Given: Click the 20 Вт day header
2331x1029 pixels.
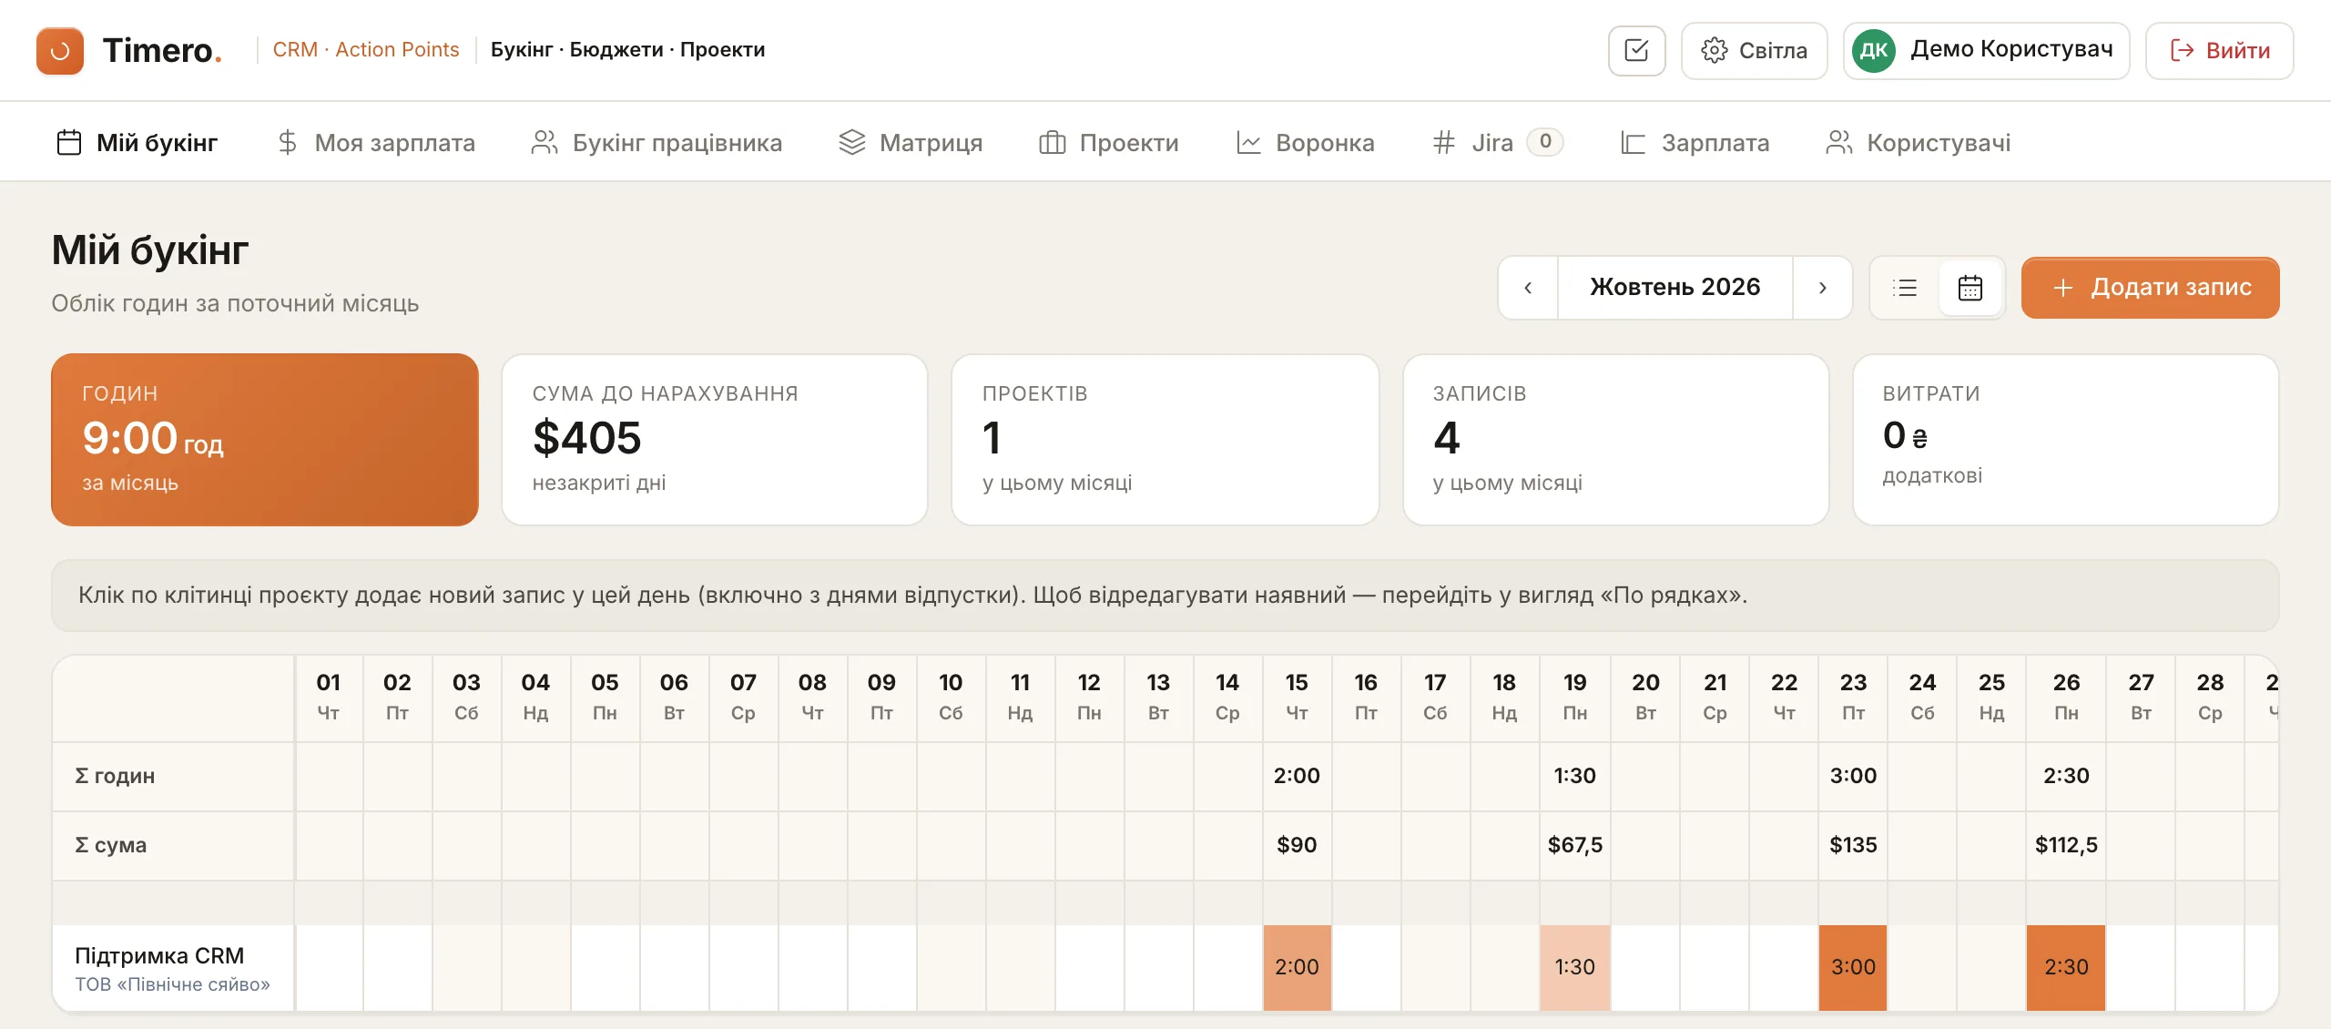Looking at the screenshot, I should [1645, 697].
